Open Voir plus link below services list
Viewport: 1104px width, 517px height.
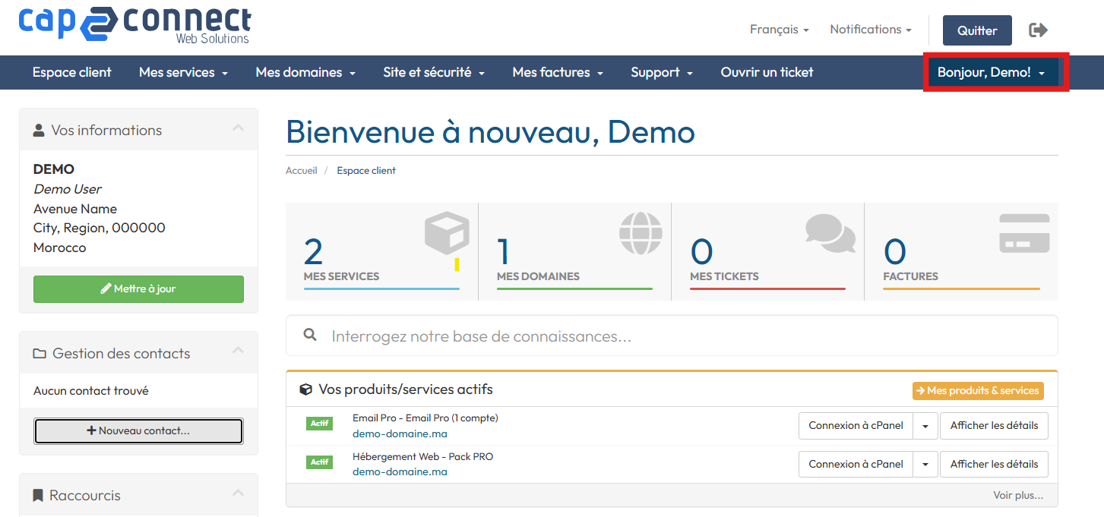(x=1017, y=494)
